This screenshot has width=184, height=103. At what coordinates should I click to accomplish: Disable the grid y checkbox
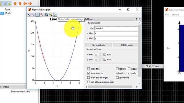pos(129,73)
